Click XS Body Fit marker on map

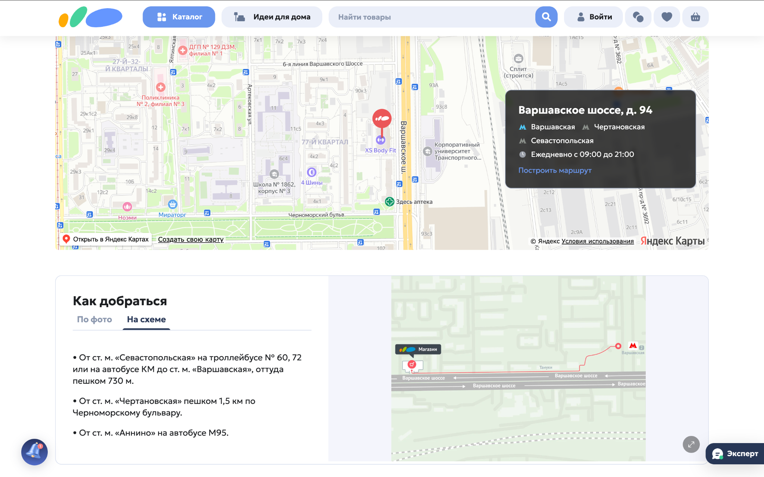pyautogui.click(x=381, y=140)
